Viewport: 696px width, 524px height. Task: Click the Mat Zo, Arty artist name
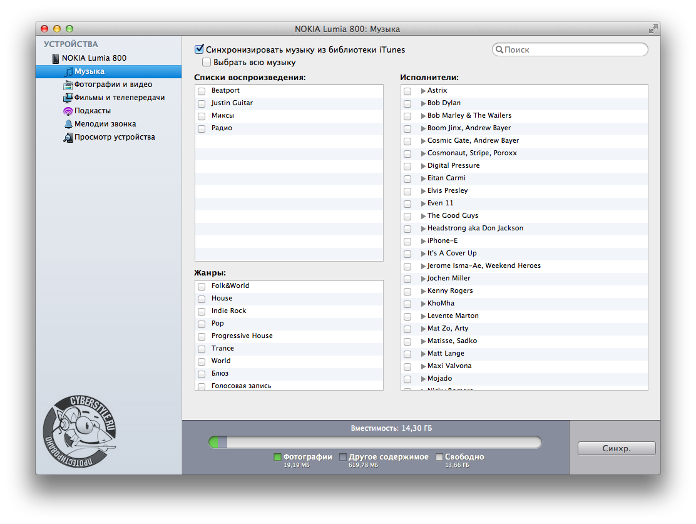point(448,328)
